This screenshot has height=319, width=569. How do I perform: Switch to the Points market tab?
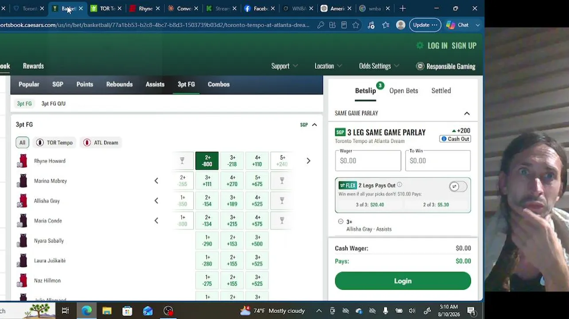click(x=85, y=84)
